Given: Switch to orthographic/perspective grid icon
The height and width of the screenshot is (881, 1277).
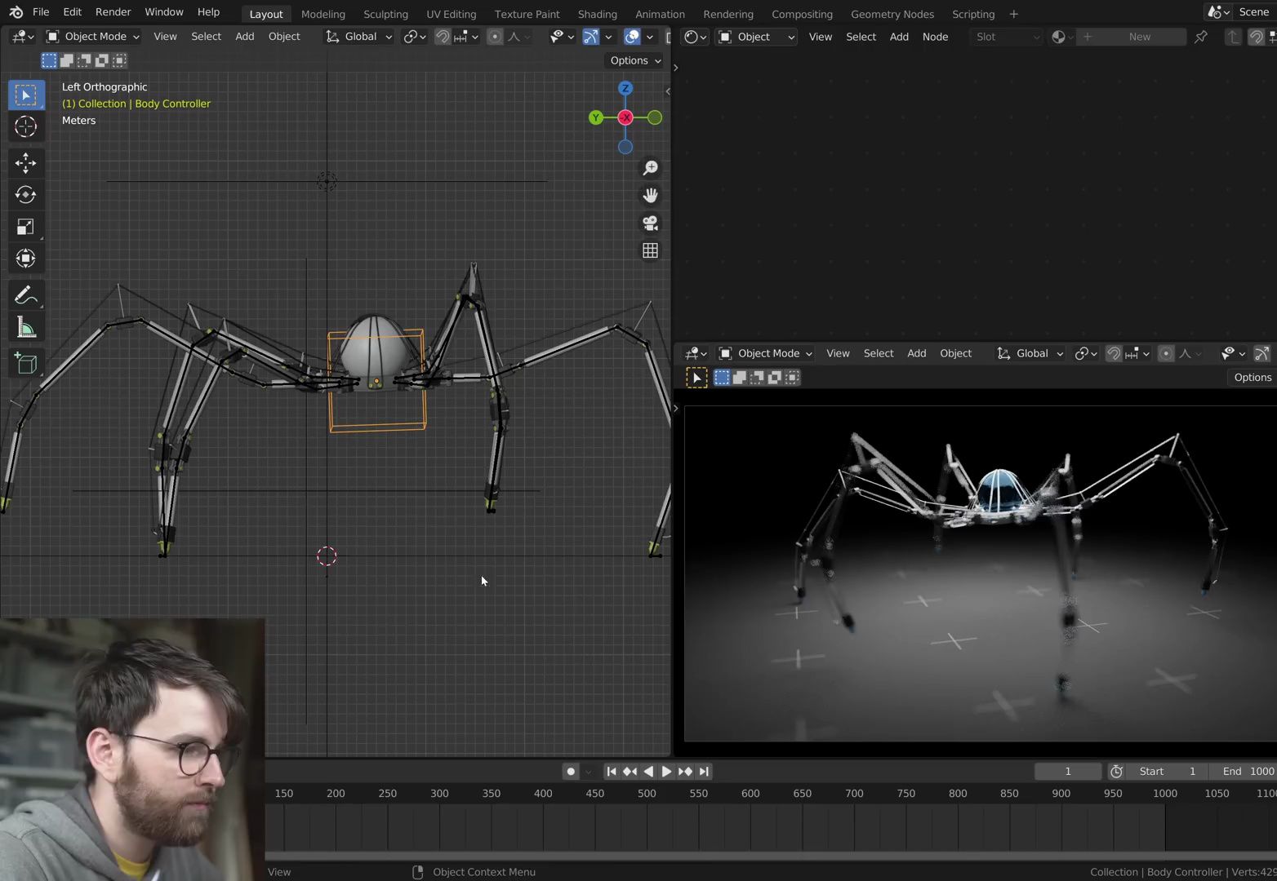Looking at the screenshot, I should (650, 250).
